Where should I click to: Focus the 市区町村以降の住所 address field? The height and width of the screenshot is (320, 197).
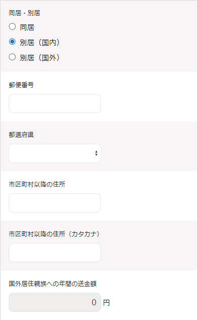tap(55, 203)
